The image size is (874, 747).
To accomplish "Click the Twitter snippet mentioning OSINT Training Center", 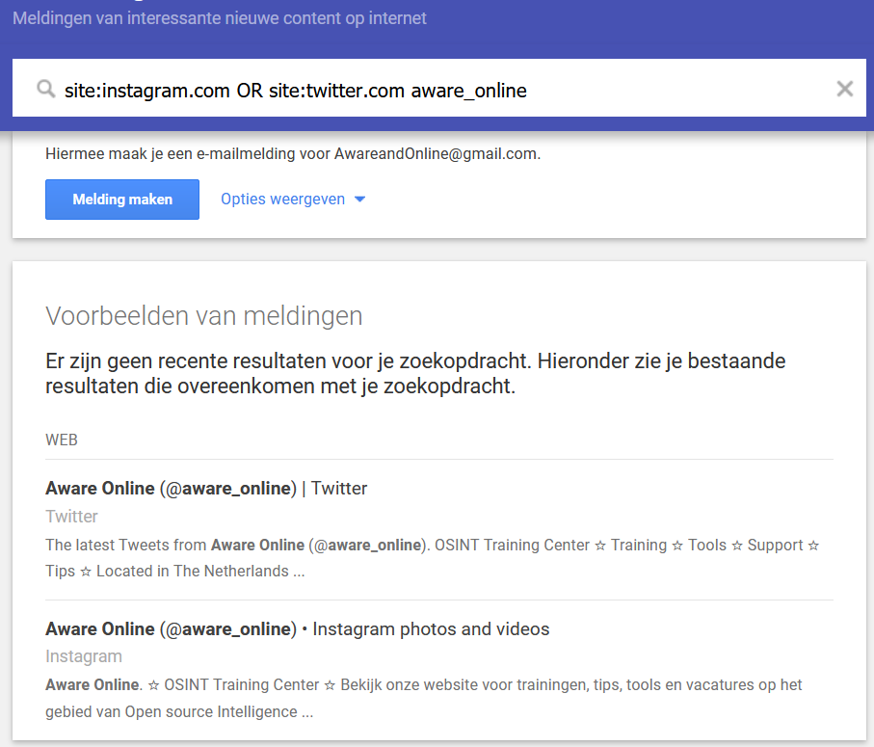I will 433,558.
